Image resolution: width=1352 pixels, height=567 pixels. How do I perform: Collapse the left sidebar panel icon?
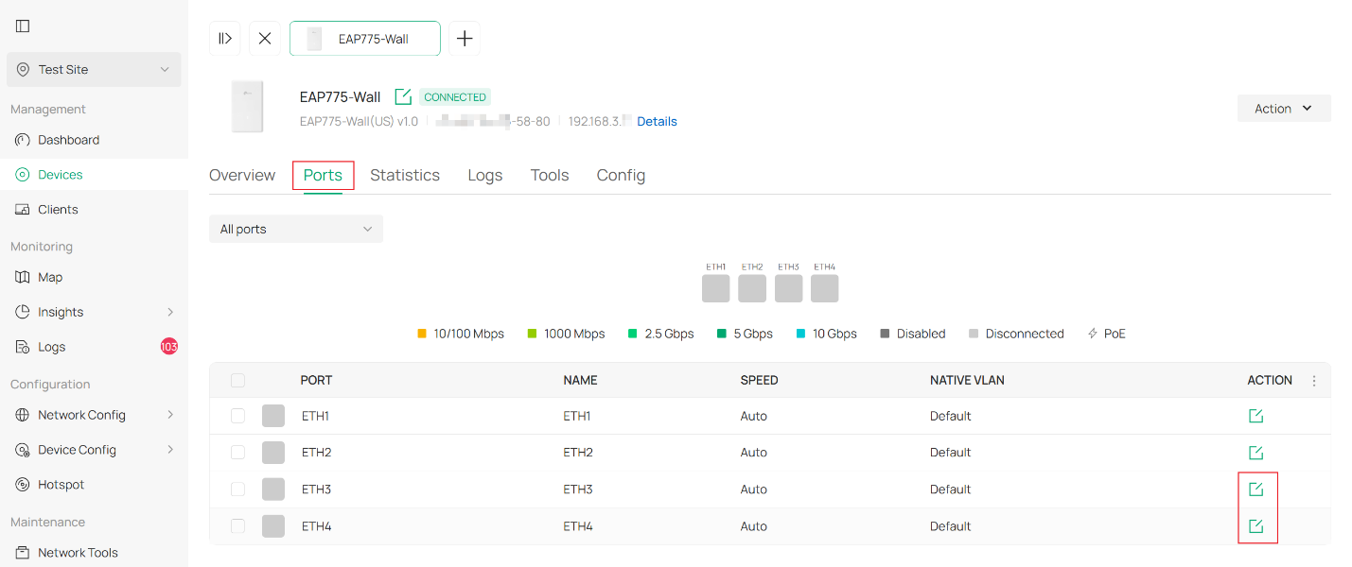pyautogui.click(x=23, y=26)
